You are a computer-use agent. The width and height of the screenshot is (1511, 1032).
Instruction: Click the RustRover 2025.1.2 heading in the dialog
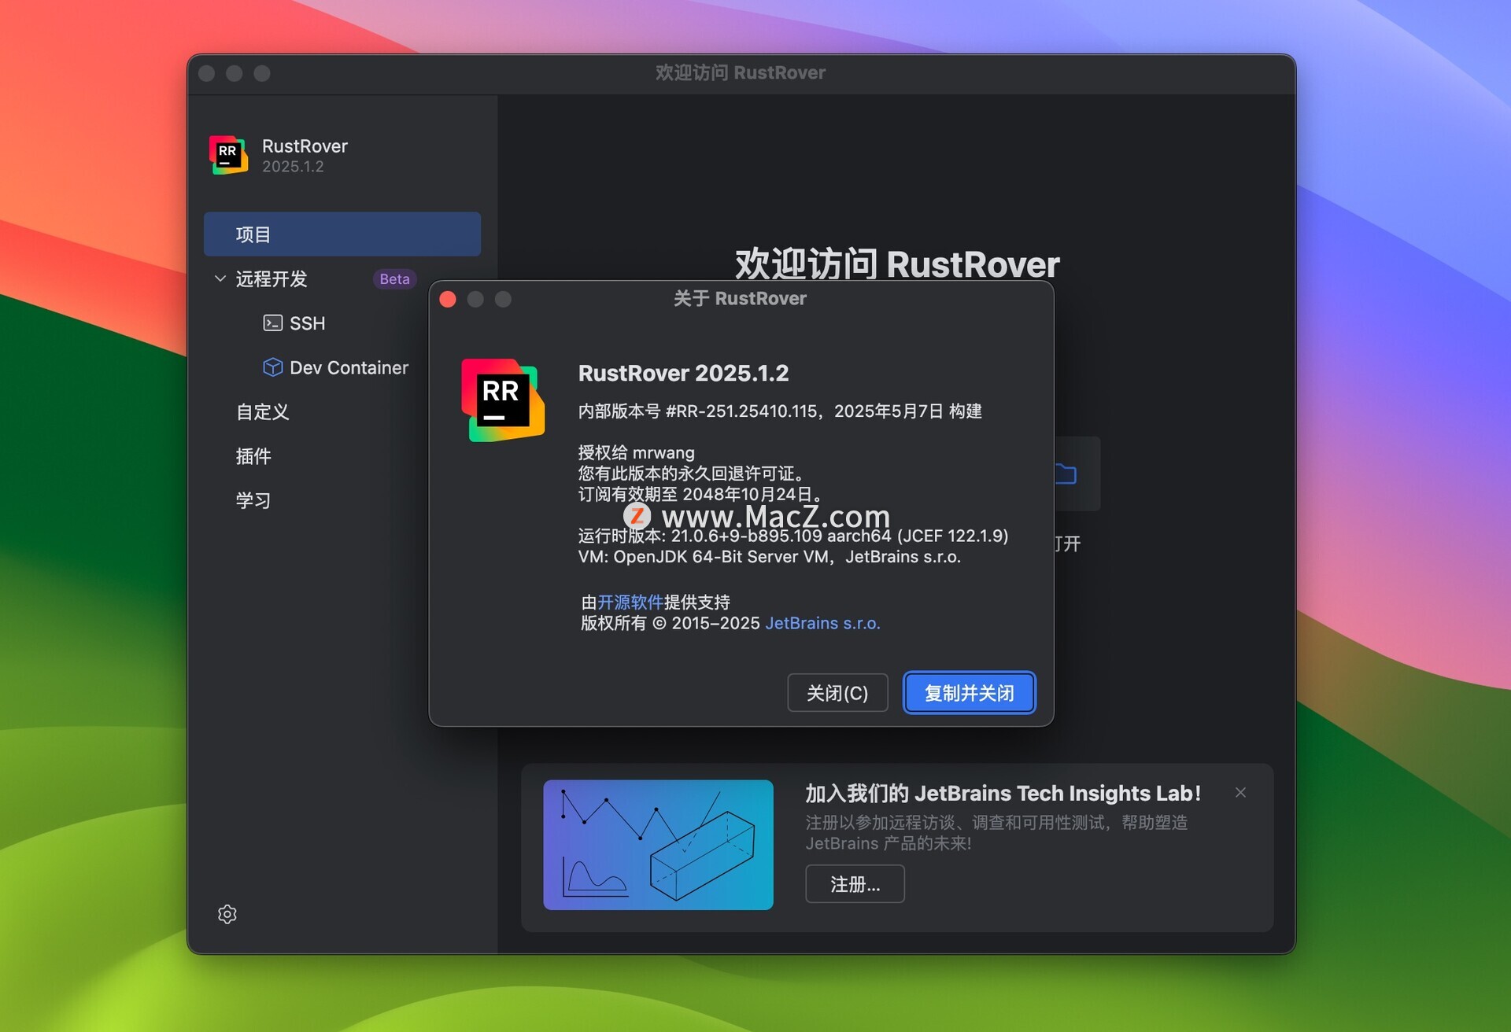pos(683,373)
